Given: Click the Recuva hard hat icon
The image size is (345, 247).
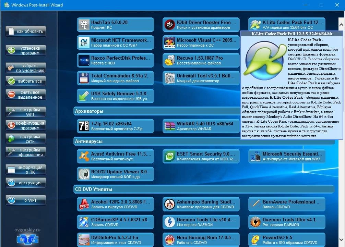Looking at the screenshot, I should pyautogui.click(x=170, y=60).
